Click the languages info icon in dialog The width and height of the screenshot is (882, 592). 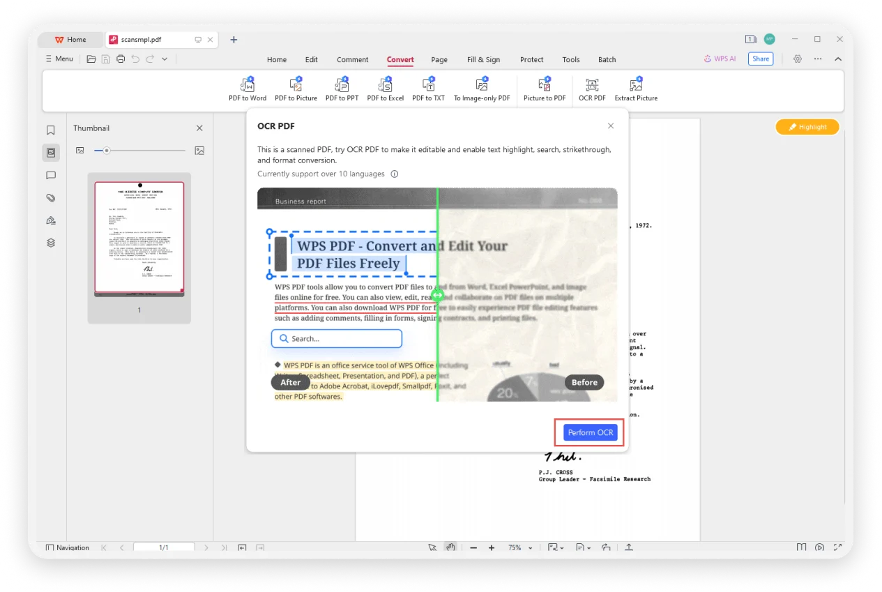395,174
